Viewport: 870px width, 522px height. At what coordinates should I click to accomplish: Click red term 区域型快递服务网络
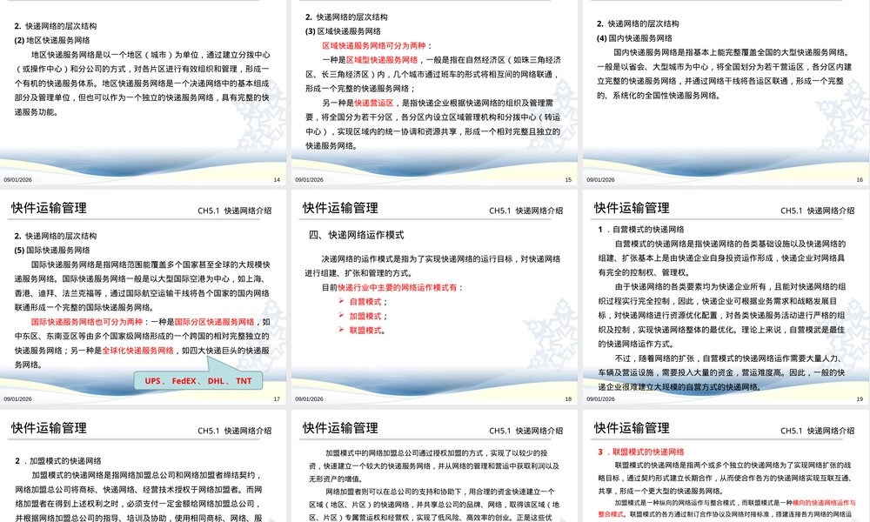coord(382,60)
